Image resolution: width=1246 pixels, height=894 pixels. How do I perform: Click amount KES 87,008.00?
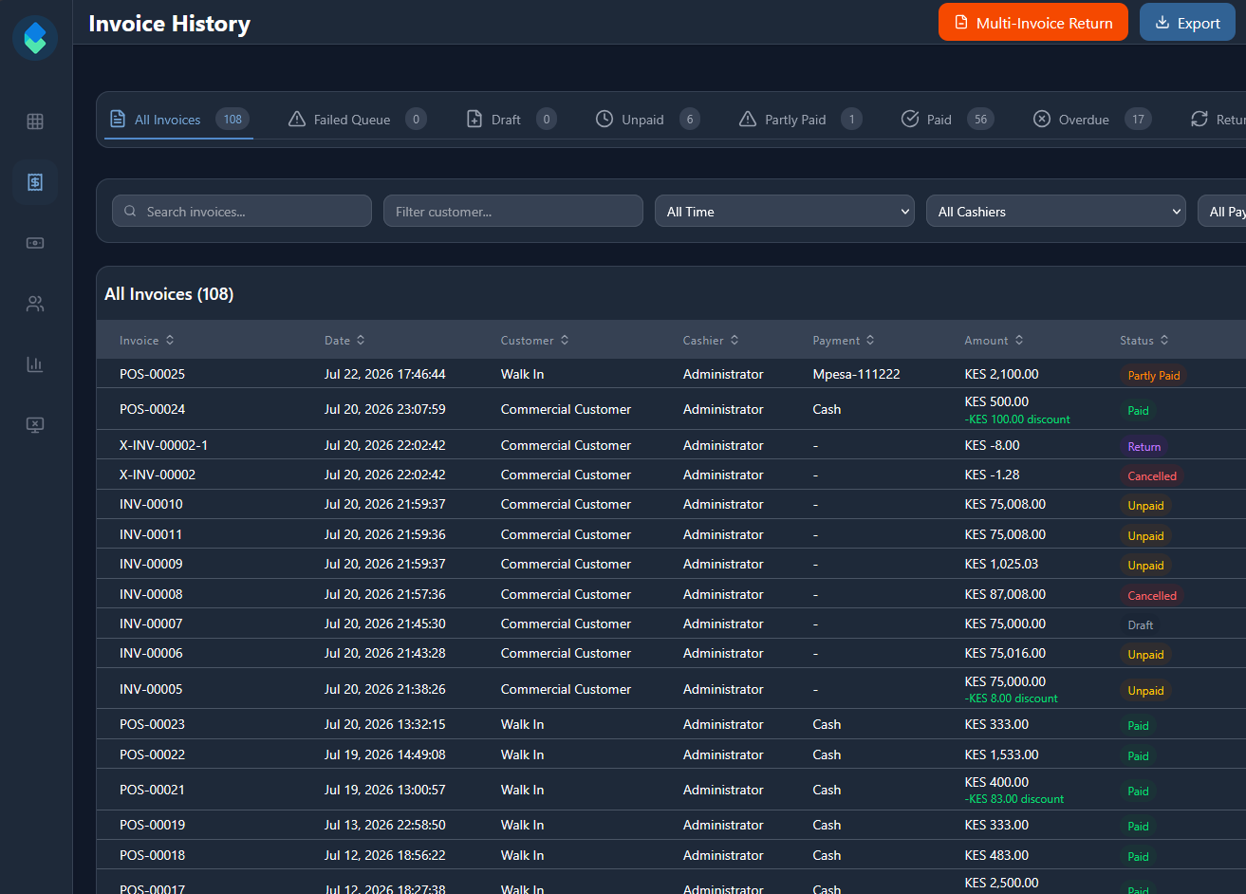point(1005,594)
